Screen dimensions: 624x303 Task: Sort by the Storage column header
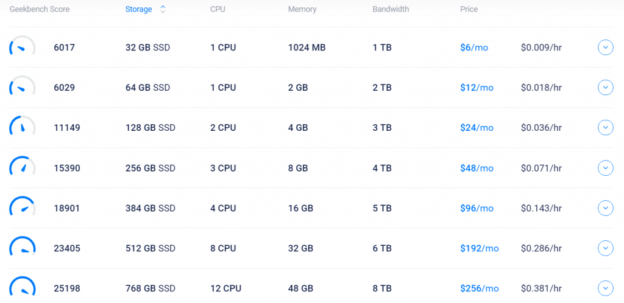(x=139, y=9)
